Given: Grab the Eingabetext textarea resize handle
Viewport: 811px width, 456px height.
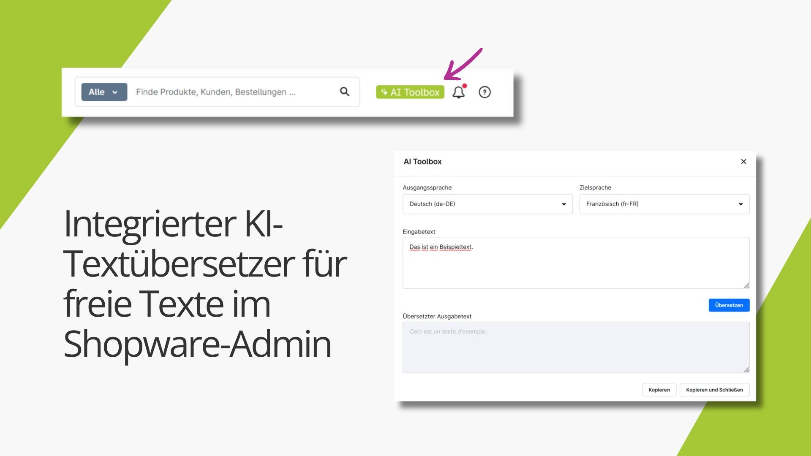Looking at the screenshot, I should pos(746,285).
